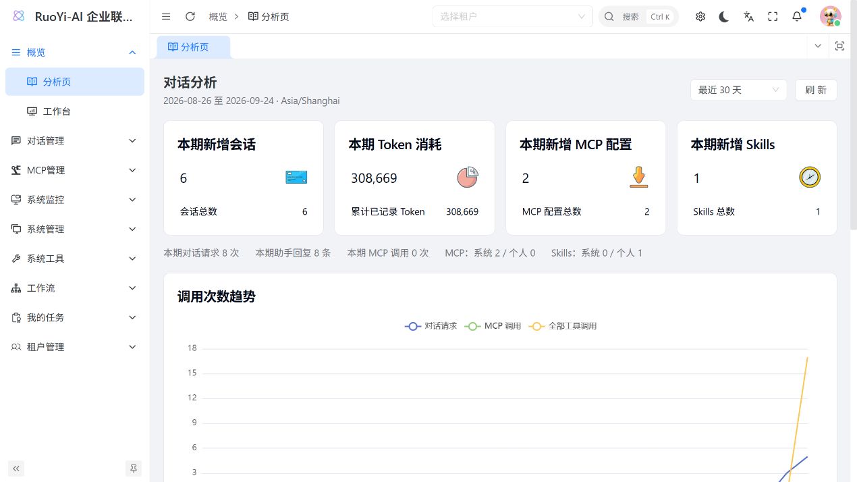
Task: Open the 最近 30 天 range dropdown
Action: (x=738, y=90)
